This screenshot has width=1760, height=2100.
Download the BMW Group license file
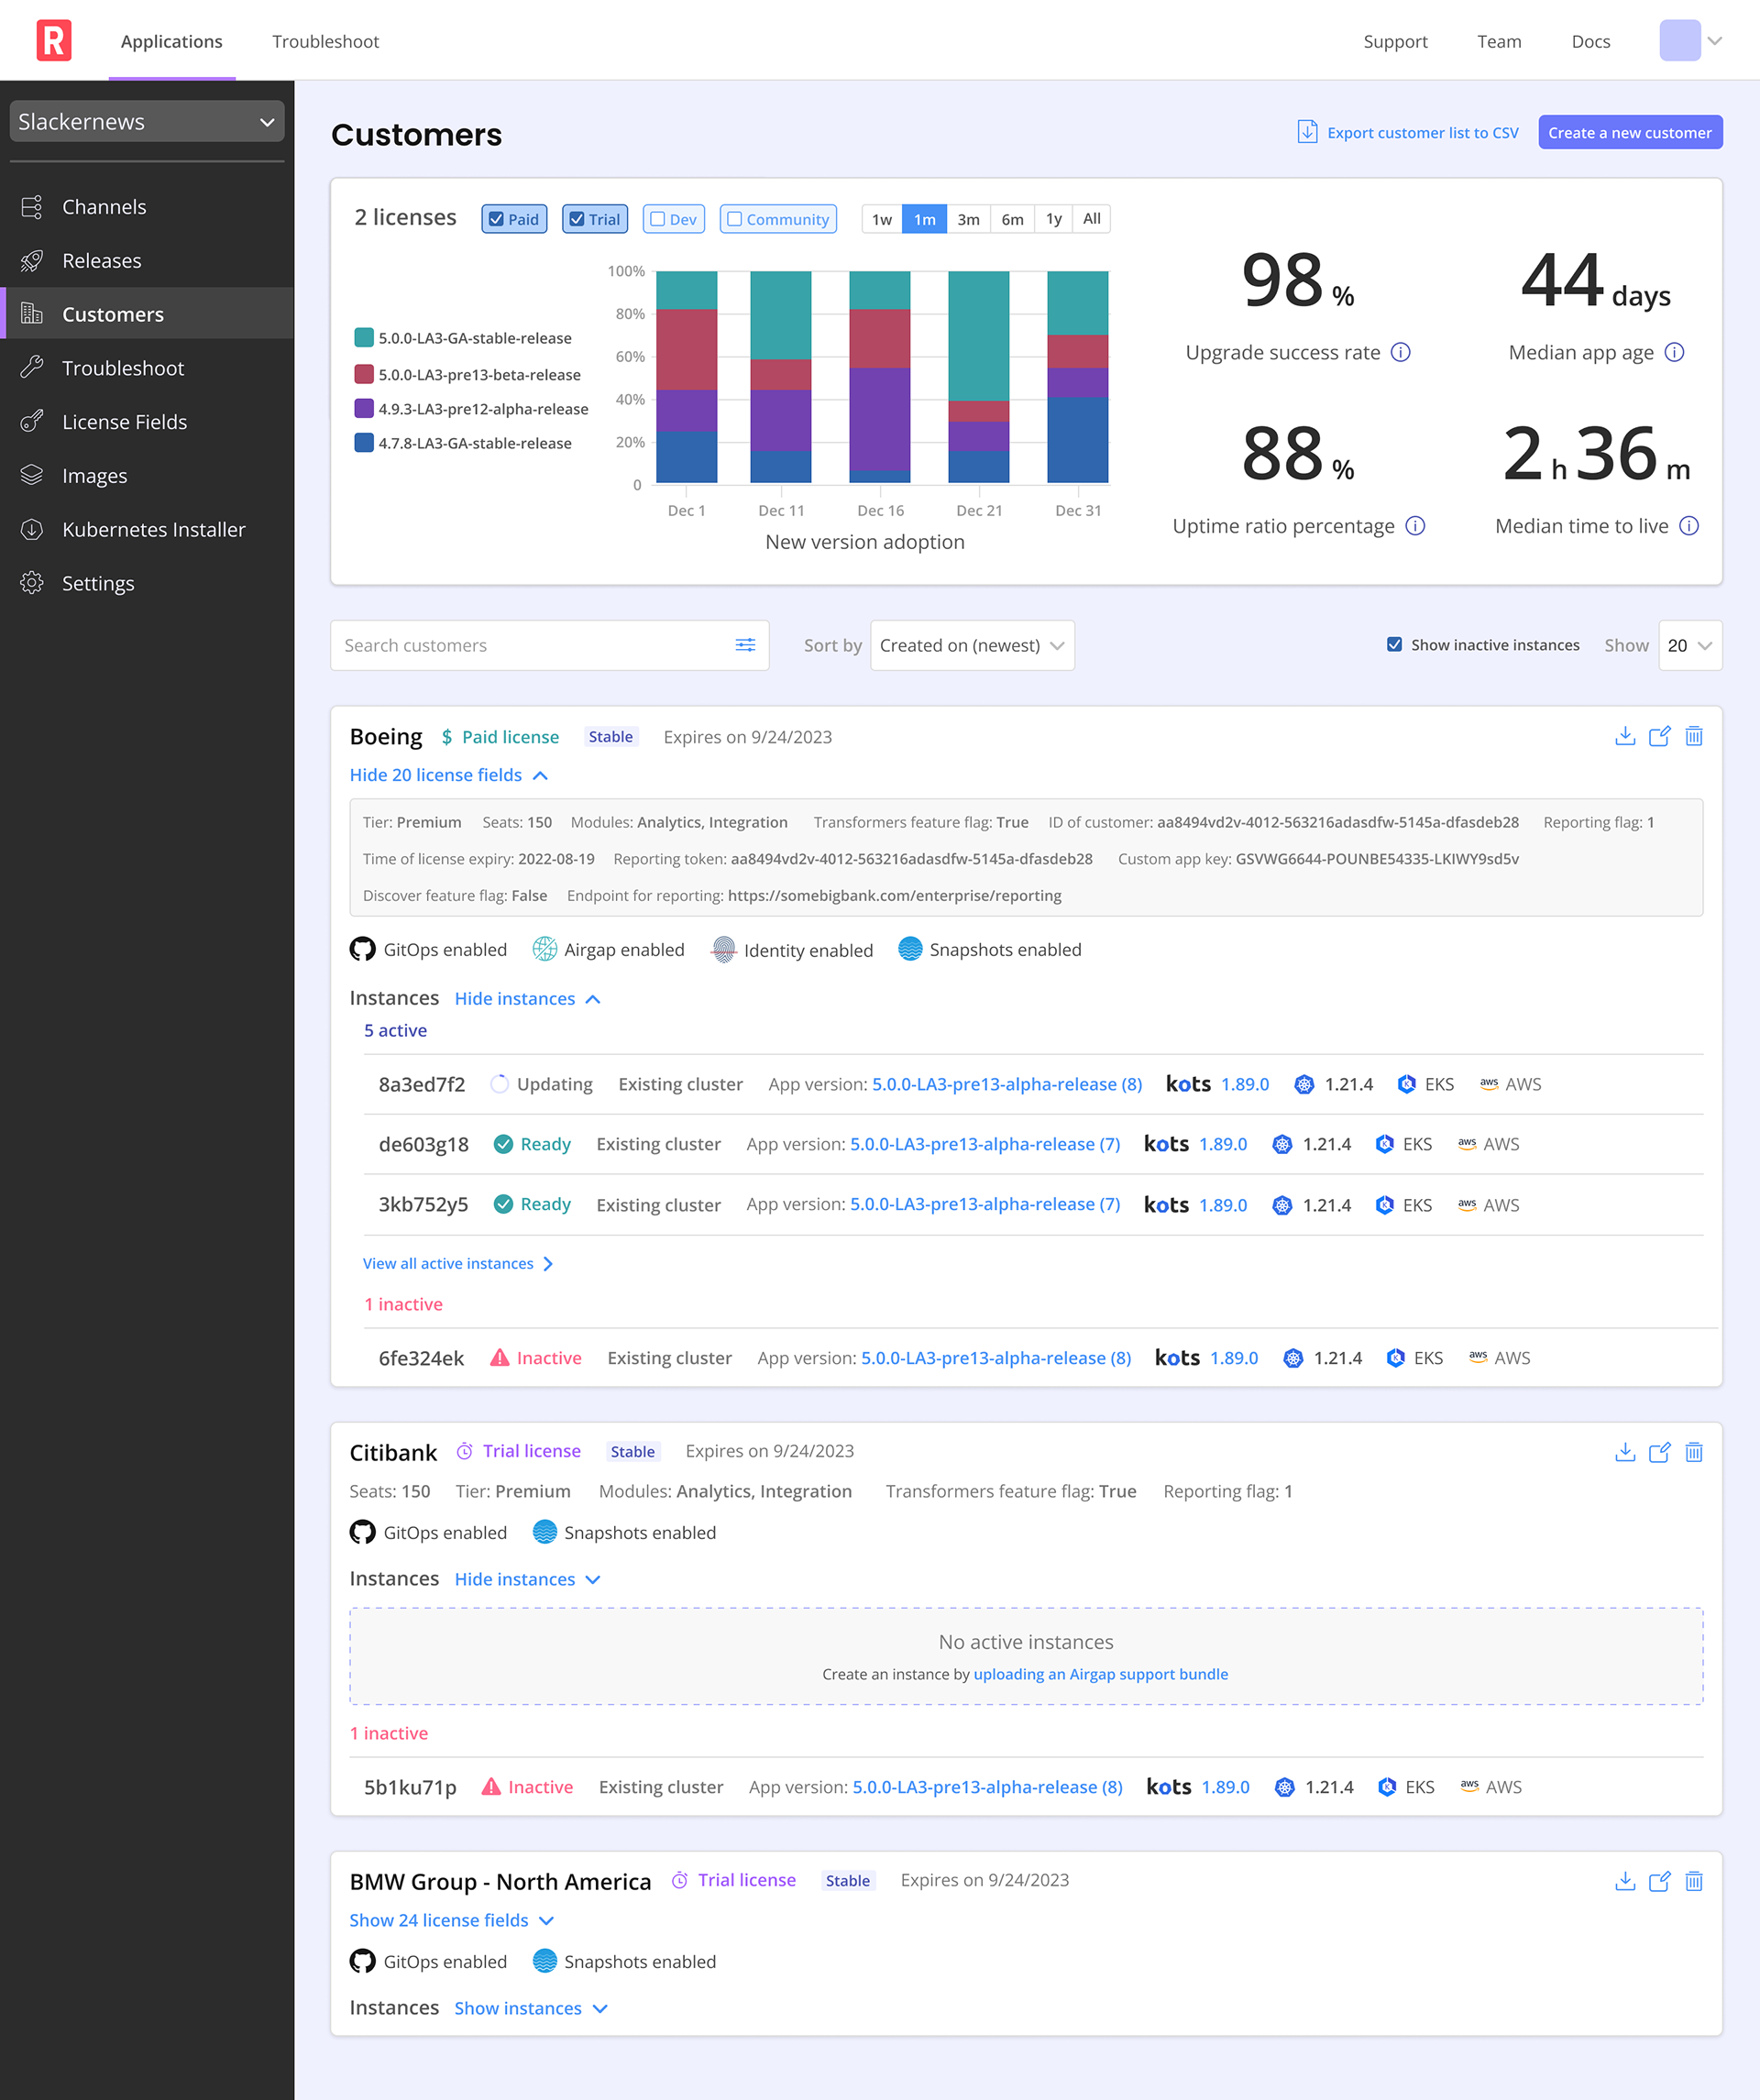click(1625, 1881)
